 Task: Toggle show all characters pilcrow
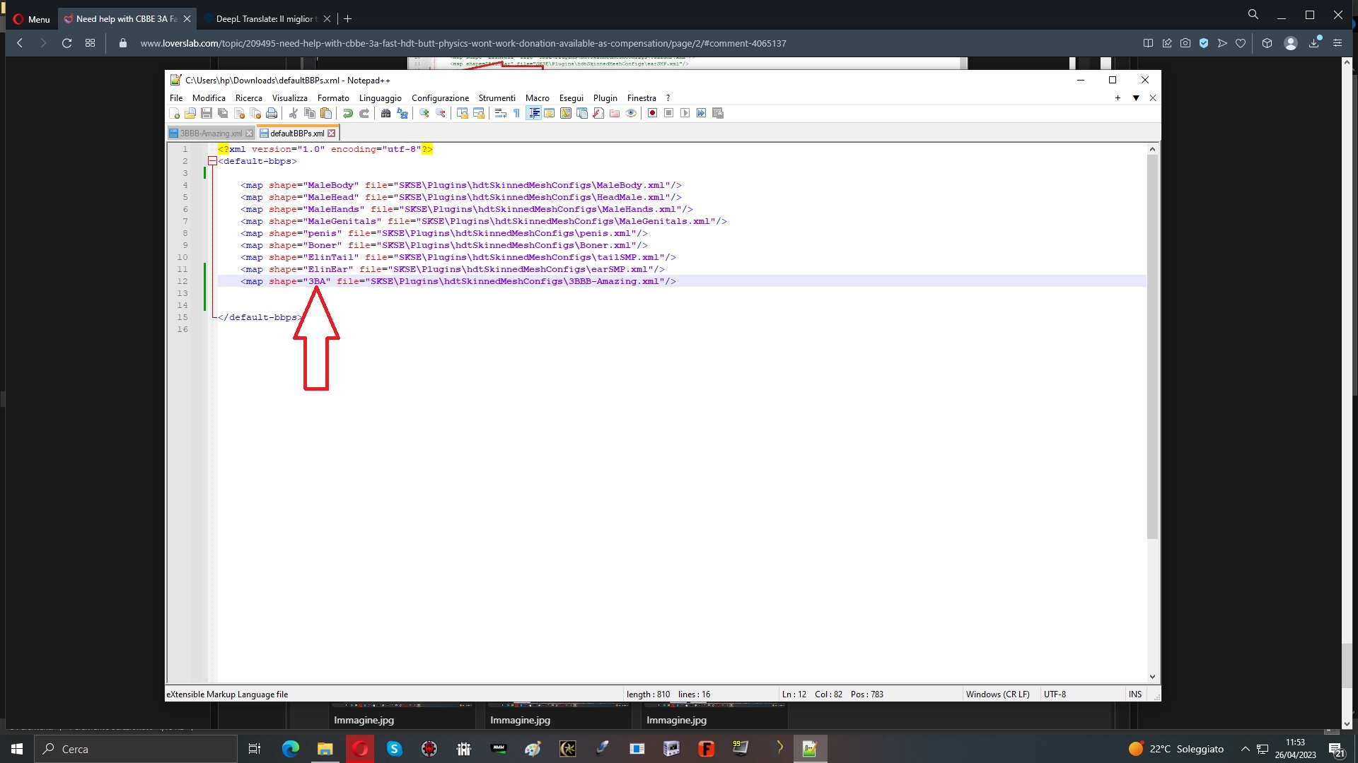(x=517, y=113)
